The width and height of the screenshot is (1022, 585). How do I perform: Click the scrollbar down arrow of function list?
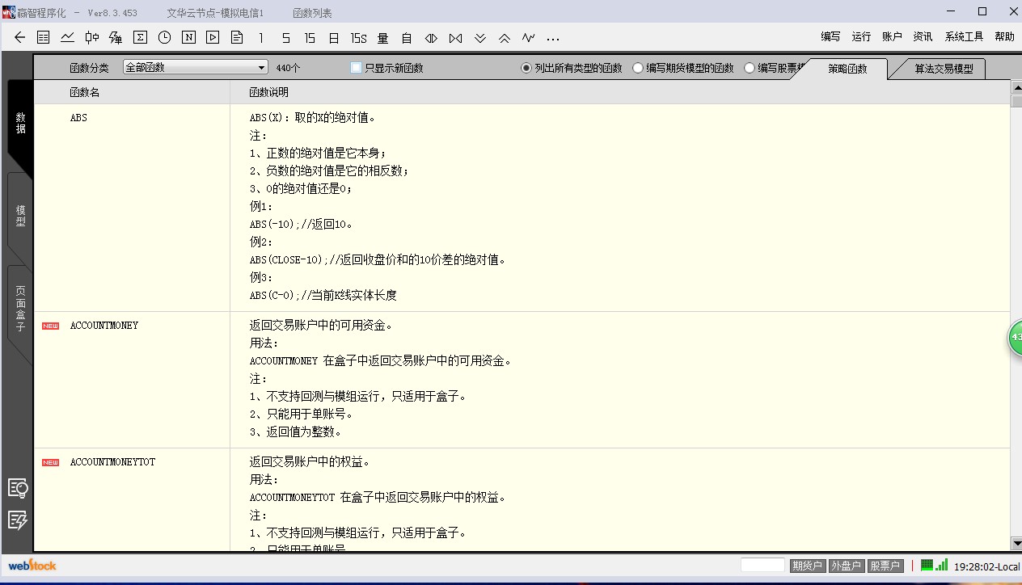(x=1016, y=544)
